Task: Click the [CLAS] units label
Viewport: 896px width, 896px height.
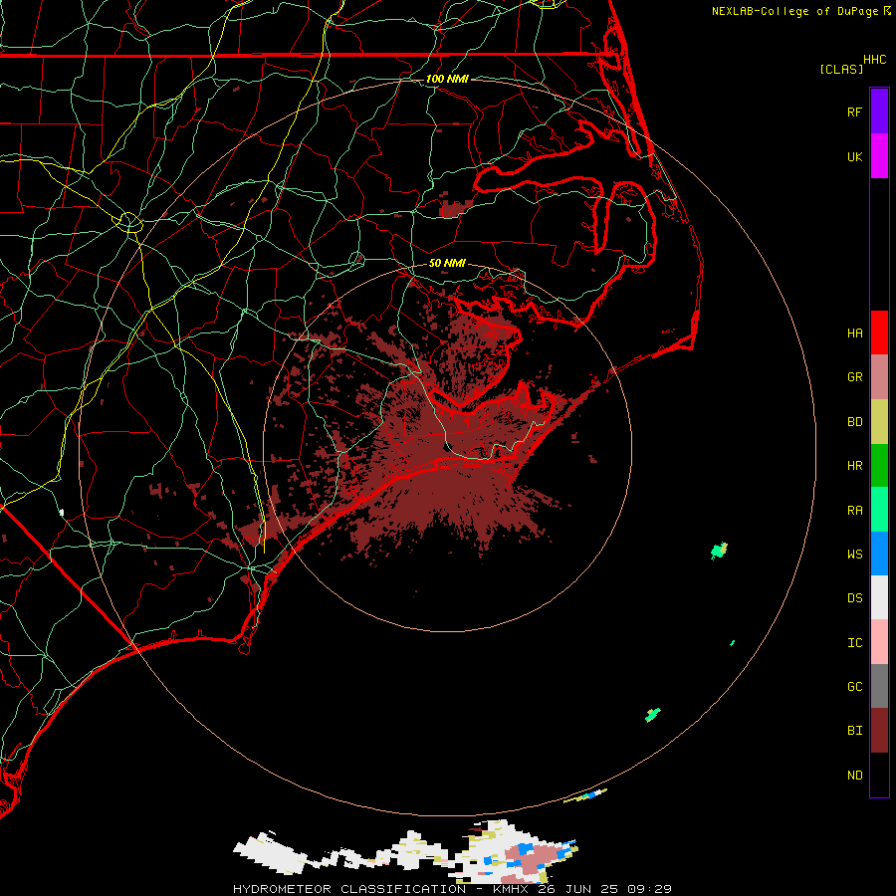Action: (840, 69)
